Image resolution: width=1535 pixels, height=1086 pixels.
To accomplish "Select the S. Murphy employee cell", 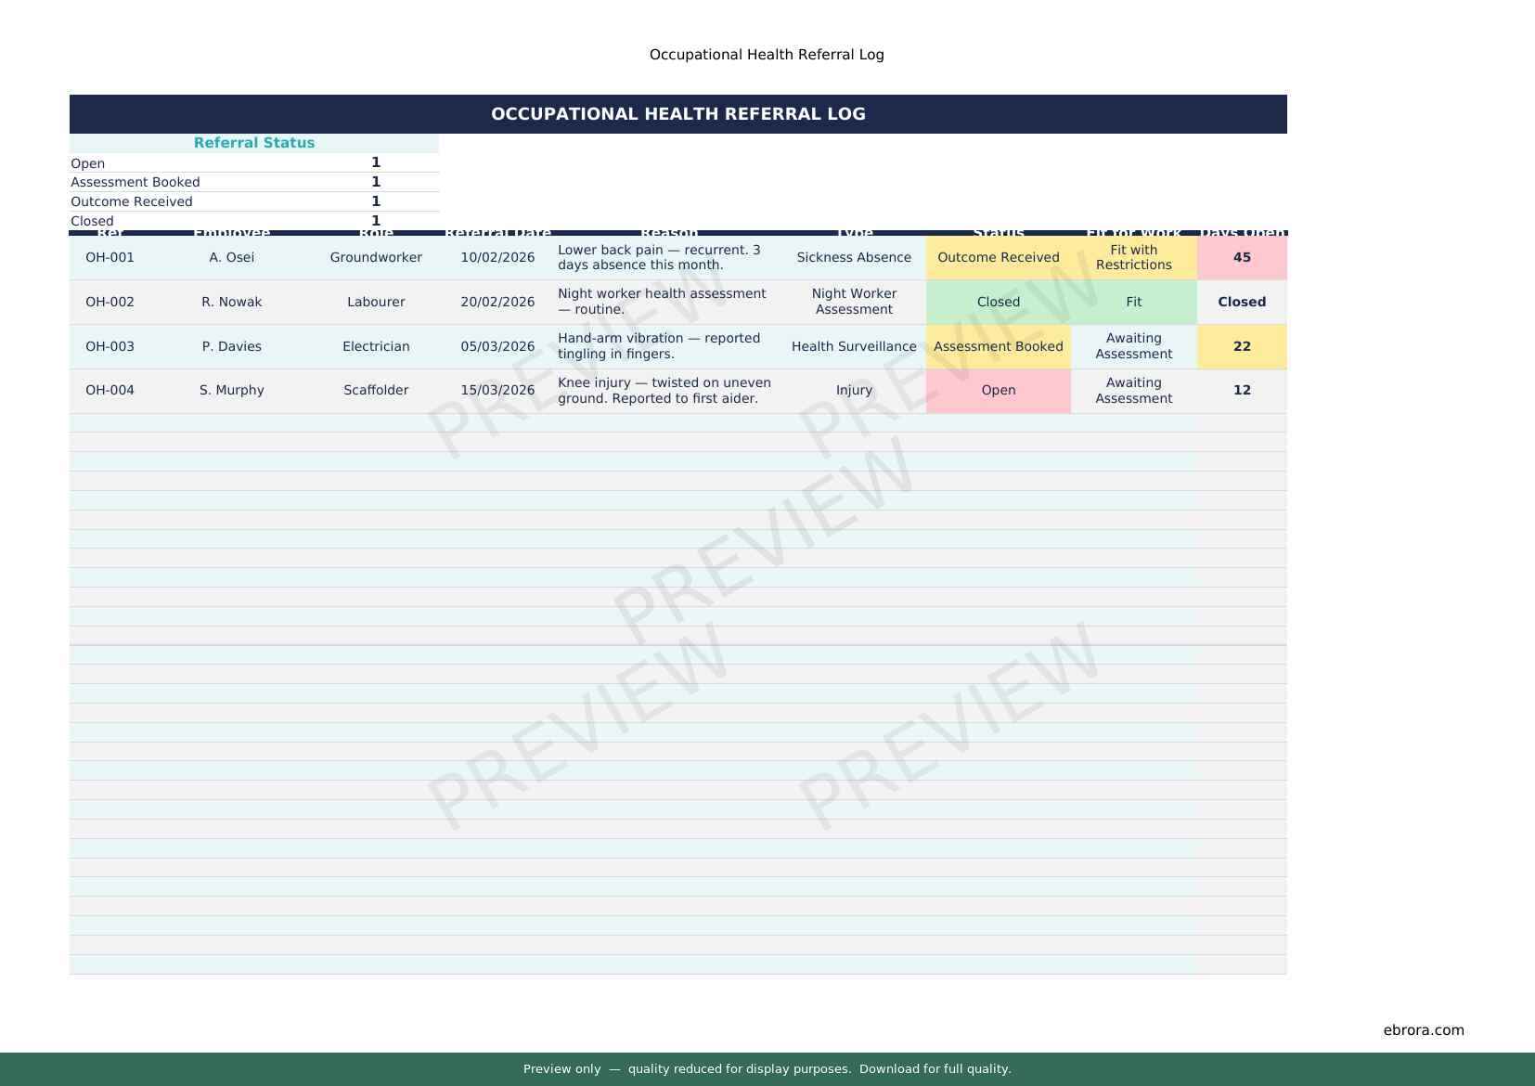I will pos(231,391).
